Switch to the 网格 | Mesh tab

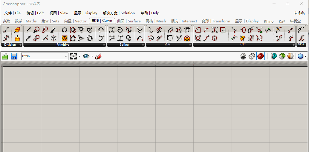pyautogui.click(x=156, y=21)
